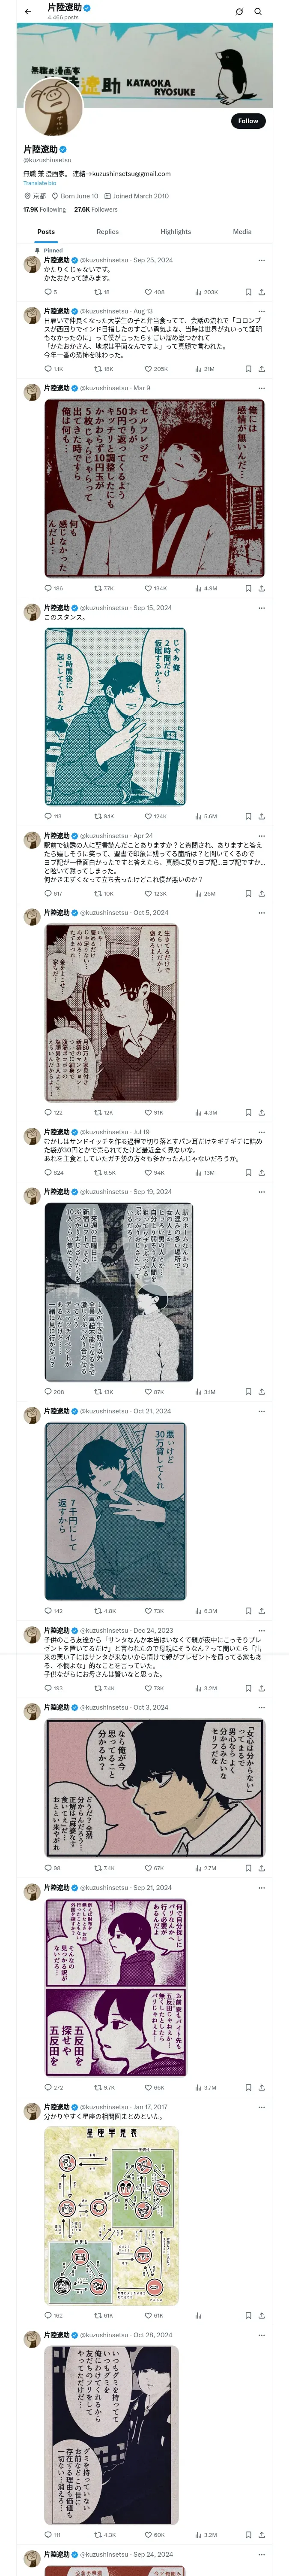Image resolution: width=289 pixels, height=2576 pixels.
Task: Share the Sep 15, 2024 post
Action: [x=261, y=816]
